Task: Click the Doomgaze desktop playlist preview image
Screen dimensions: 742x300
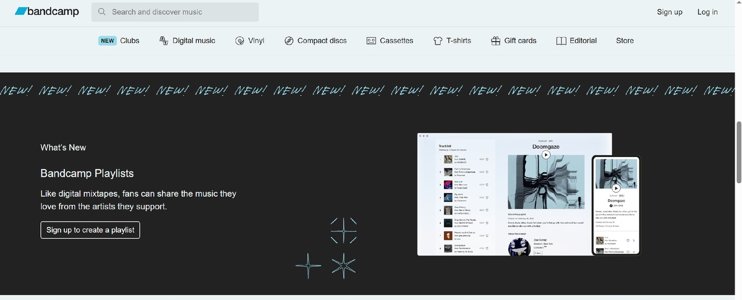Action: click(514, 194)
